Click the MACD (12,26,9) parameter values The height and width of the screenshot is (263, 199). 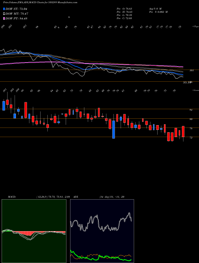54,196
